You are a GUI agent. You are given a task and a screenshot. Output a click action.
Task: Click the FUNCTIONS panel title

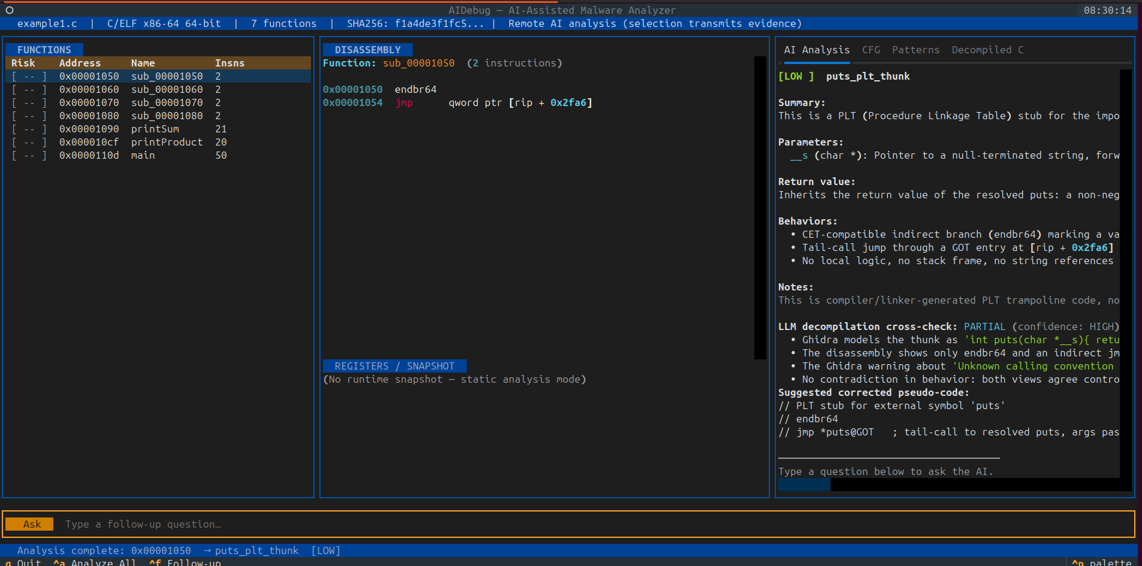point(44,50)
